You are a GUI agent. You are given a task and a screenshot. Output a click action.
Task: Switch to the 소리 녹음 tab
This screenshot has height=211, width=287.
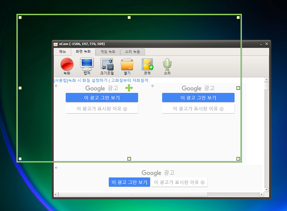[133, 52]
